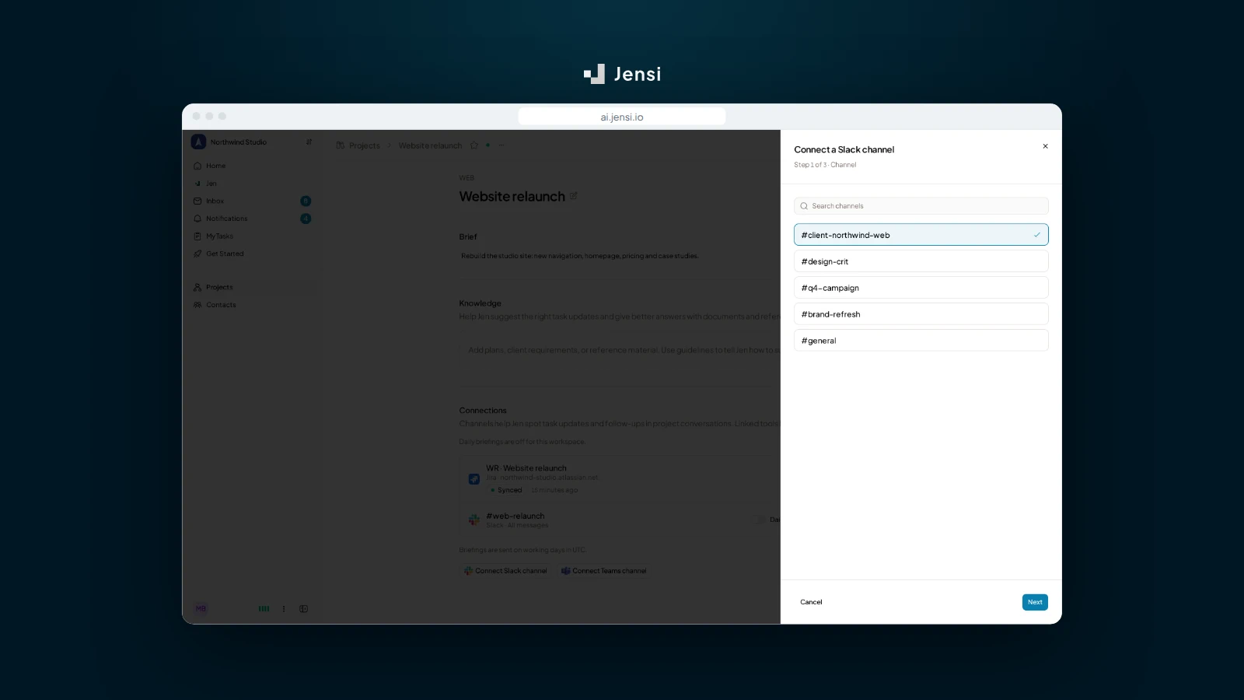
Task: Pick the #q4-campaign channel
Action: pos(921,288)
